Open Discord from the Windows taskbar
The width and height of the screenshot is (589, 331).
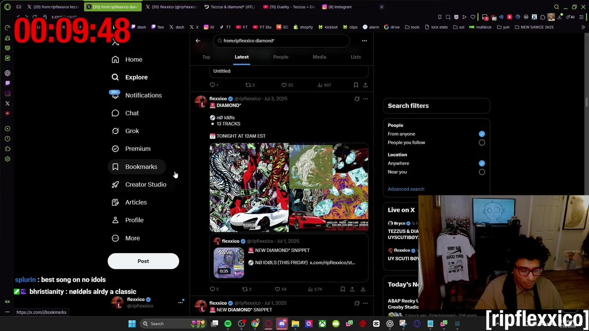[x=282, y=324]
